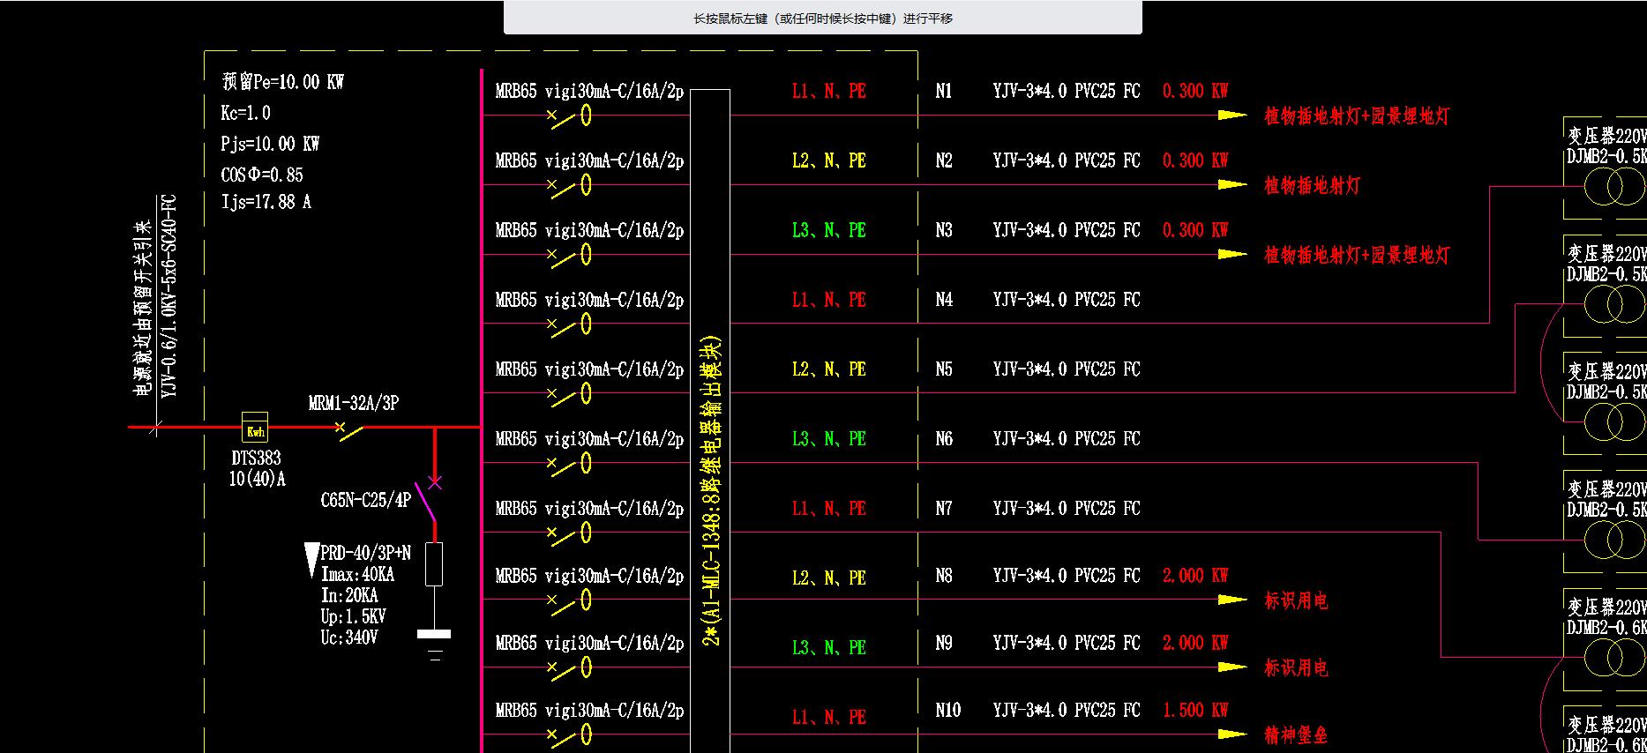Click the N1 circuit number
The image size is (1647, 753).
[944, 91]
